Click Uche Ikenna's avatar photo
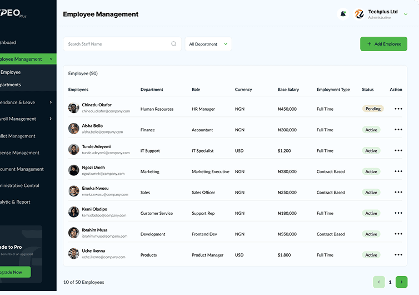419x295 pixels. coord(74,254)
